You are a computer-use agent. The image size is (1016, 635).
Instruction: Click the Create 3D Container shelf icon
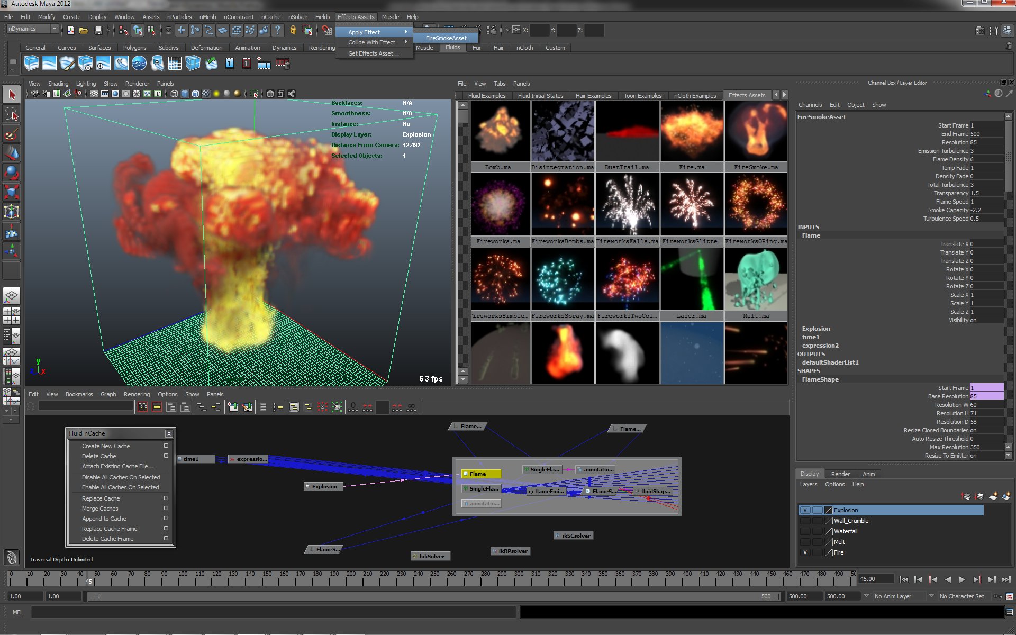(x=31, y=63)
